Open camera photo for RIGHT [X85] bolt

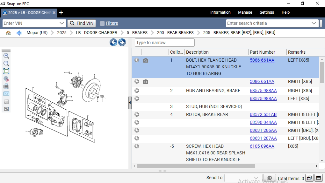tap(146, 82)
